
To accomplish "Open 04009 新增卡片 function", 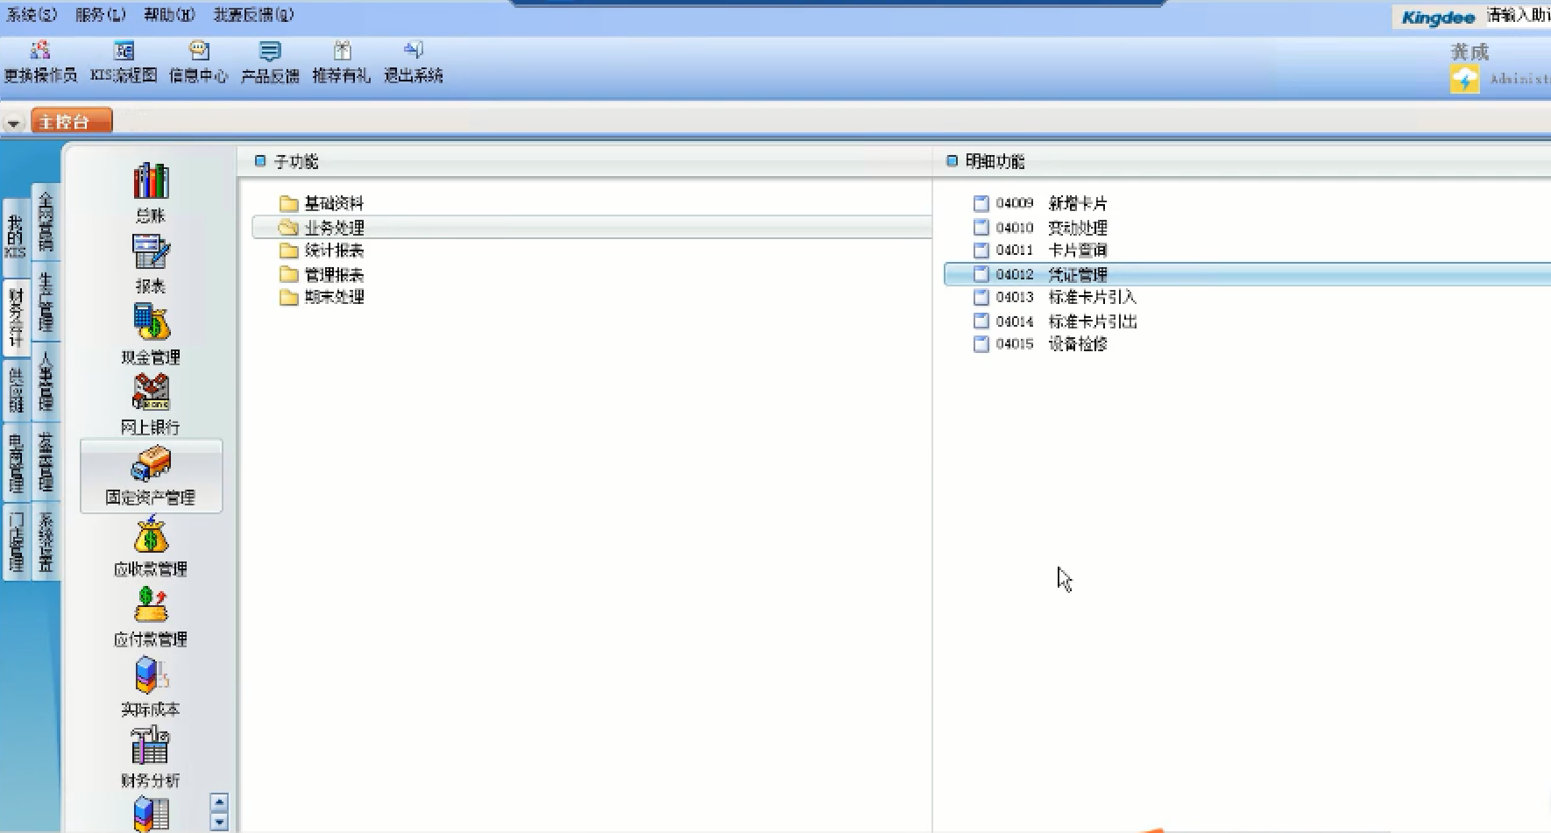I will pos(1077,203).
